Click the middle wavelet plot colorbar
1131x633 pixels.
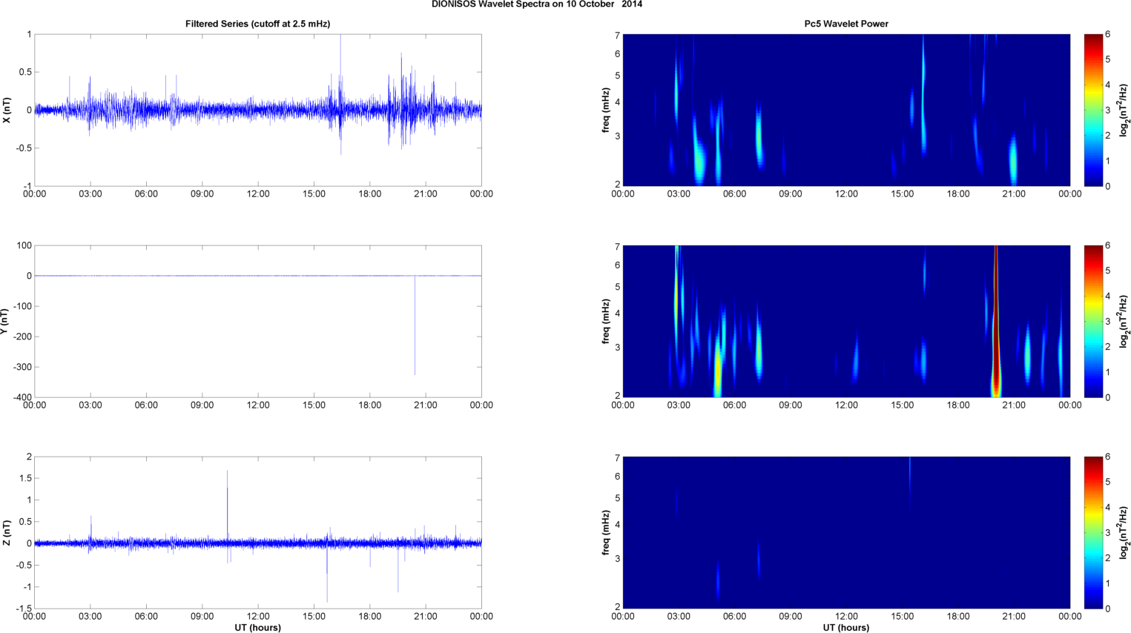1092,321
